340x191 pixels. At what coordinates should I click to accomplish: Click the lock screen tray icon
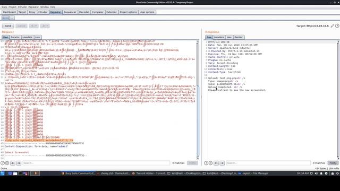[333, 173]
